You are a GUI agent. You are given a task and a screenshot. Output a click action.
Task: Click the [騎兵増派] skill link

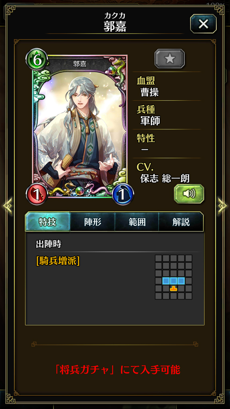point(58,261)
